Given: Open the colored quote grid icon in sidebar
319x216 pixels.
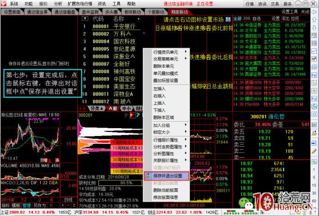Looking at the screenshot, I should pyautogui.click(x=314, y=43).
